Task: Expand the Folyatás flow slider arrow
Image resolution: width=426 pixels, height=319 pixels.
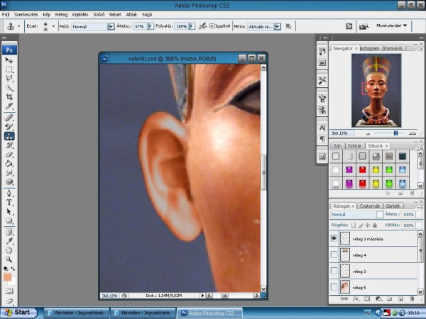Action: point(192,26)
